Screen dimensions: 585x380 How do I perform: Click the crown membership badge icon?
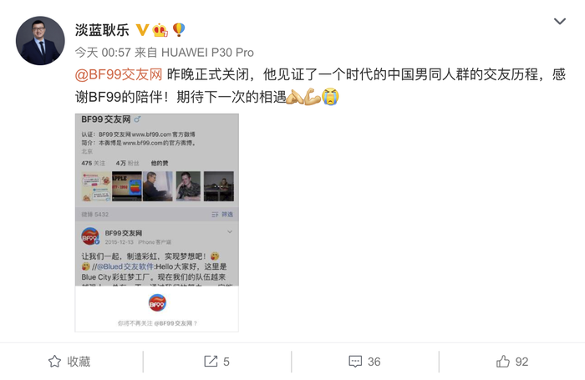point(160,30)
